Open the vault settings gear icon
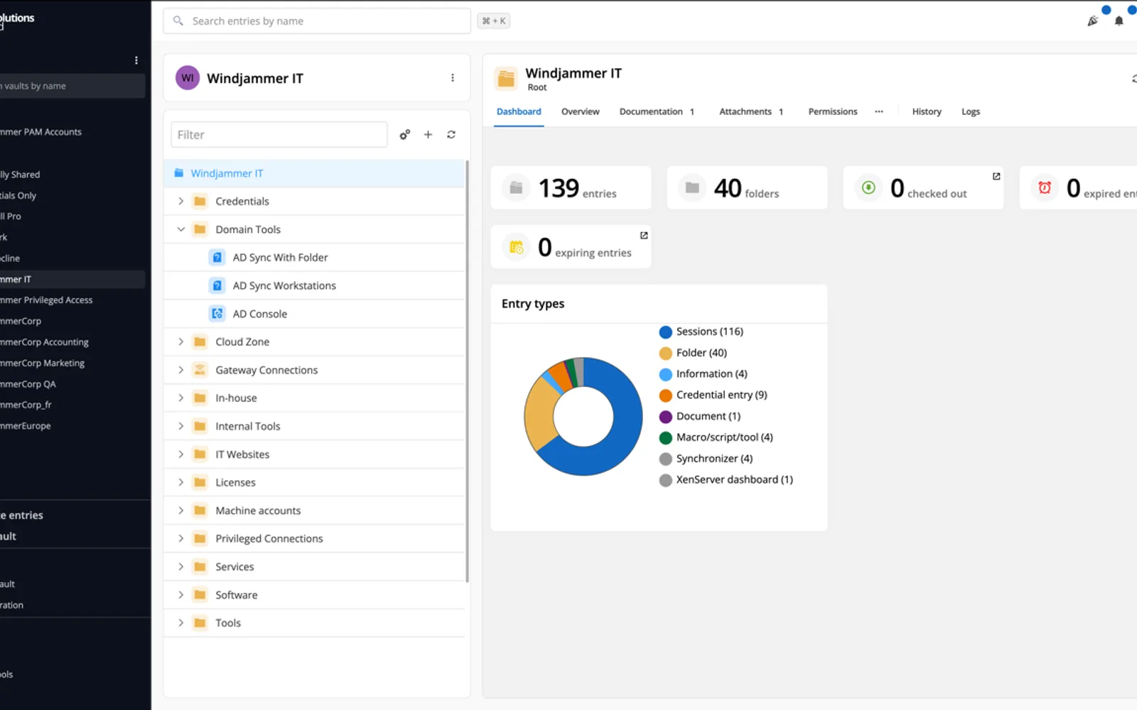This screenshot has width=1137, height=710. pyautogui.click(x=404, y=135)
